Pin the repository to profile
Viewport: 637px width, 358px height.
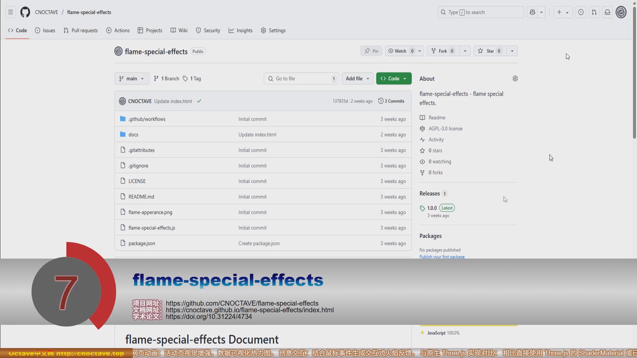(x=371, y=51)
